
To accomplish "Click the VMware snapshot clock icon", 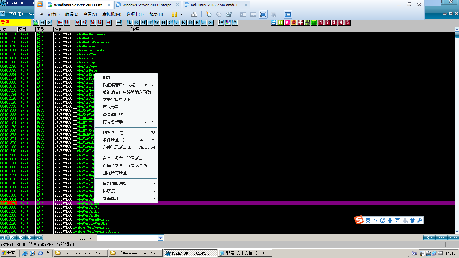I will (x=208, y=14).
